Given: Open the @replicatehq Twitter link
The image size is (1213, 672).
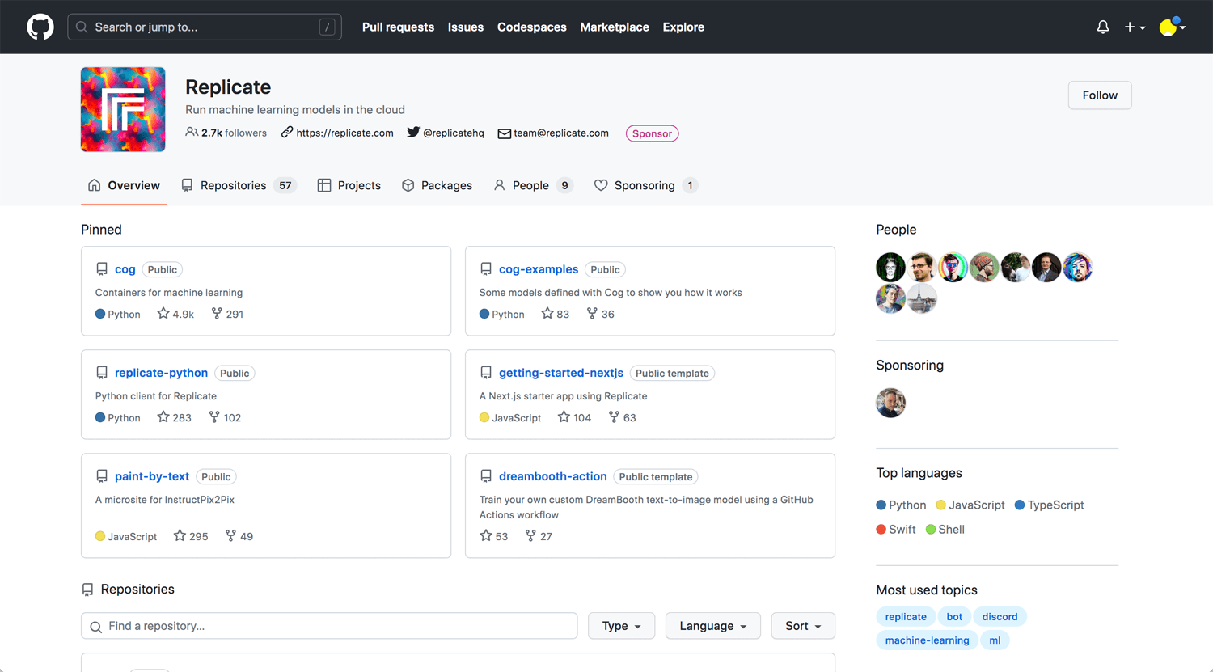Looking at the screenshot, I should pyautogui.click(x=446, y=133).
